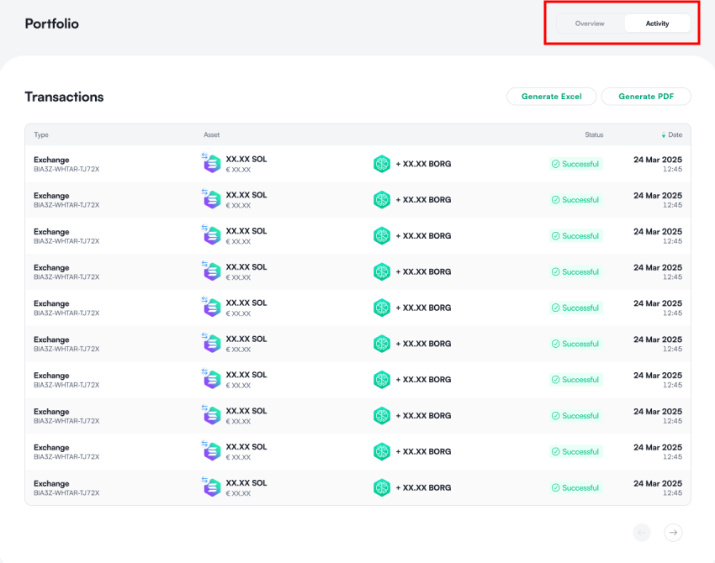715x563 pixels.
Task: Click the Portfolio page heading
Action: pos(51,24)
